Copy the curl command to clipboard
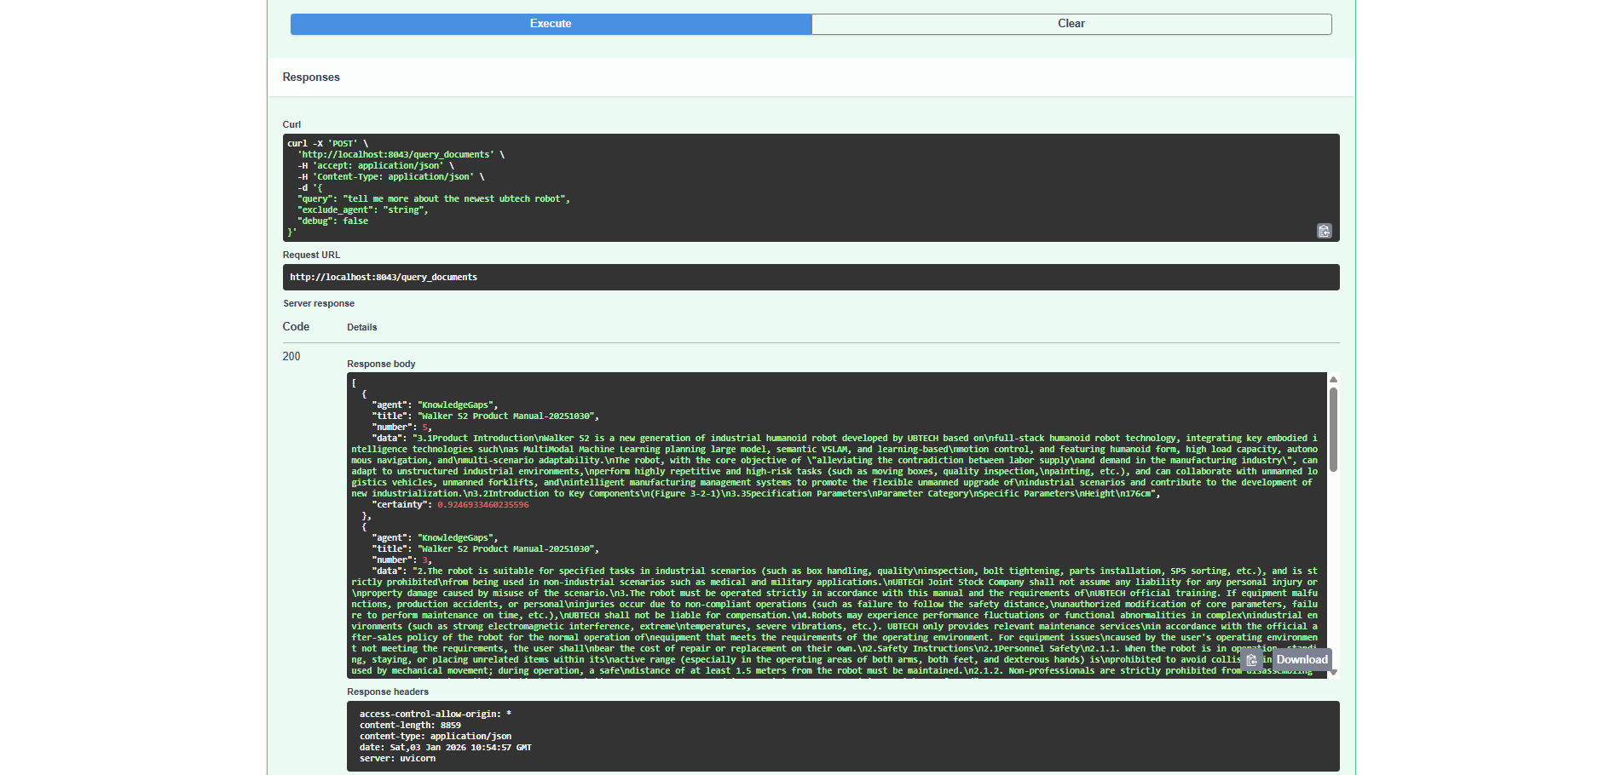1622x775 pixels. coord(1324,231)
